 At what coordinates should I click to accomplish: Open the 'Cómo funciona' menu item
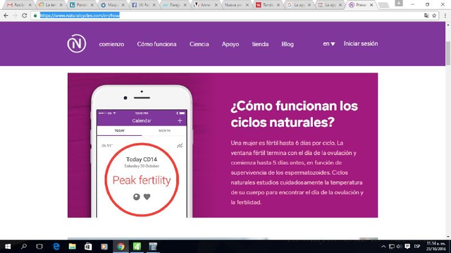[x=157, y=44]
